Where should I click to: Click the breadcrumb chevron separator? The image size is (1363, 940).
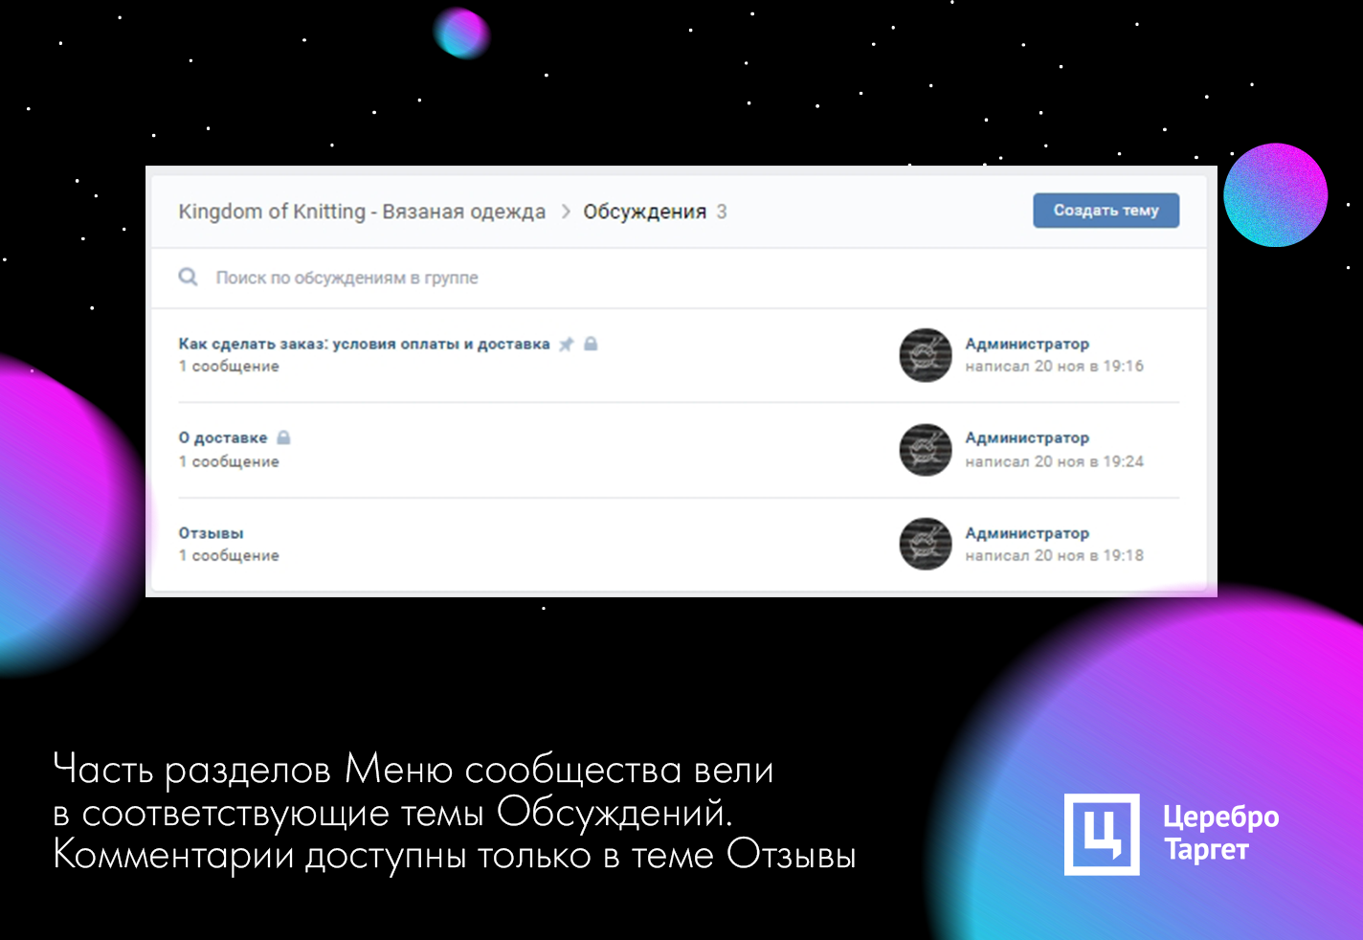(x=566, y=212)
